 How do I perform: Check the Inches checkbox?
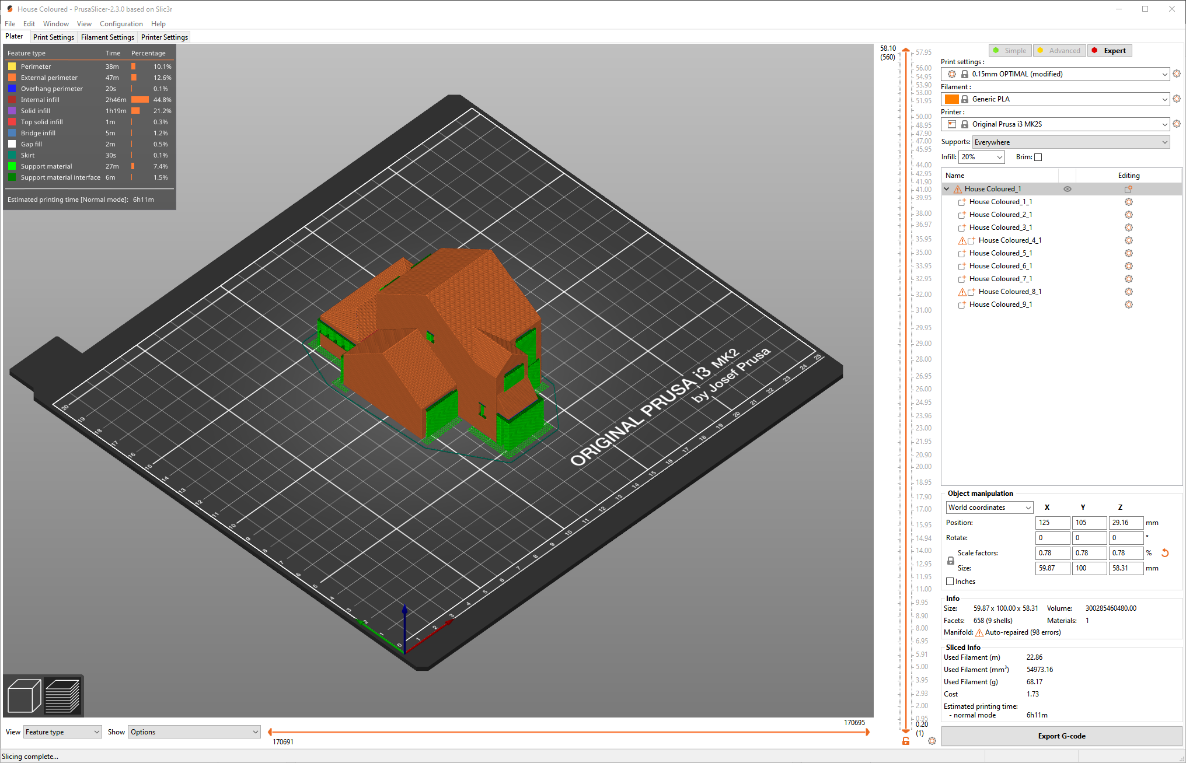pyautogui.click(x=950, y=582)
